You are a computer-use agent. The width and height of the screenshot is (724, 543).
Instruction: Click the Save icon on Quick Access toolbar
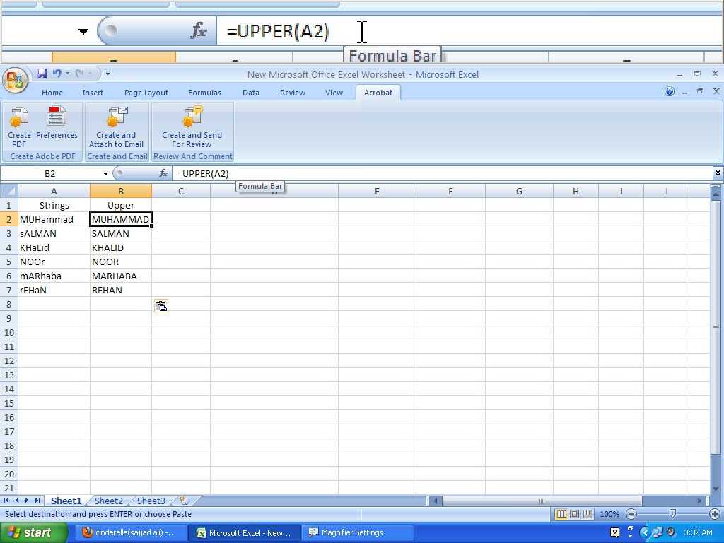[42, 73]
